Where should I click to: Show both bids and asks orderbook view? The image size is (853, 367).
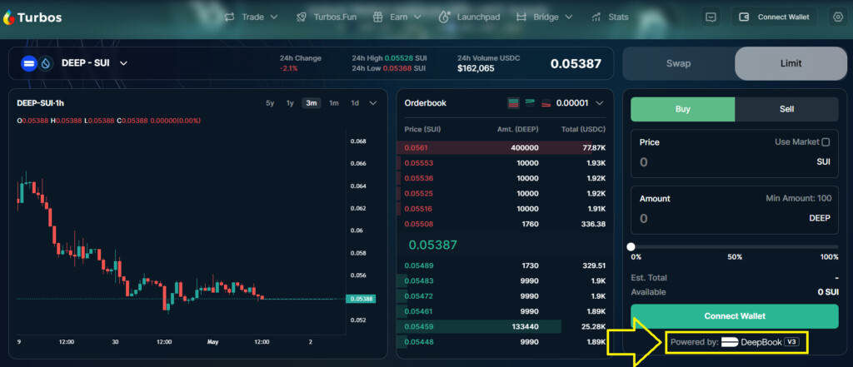click(513, 102)
